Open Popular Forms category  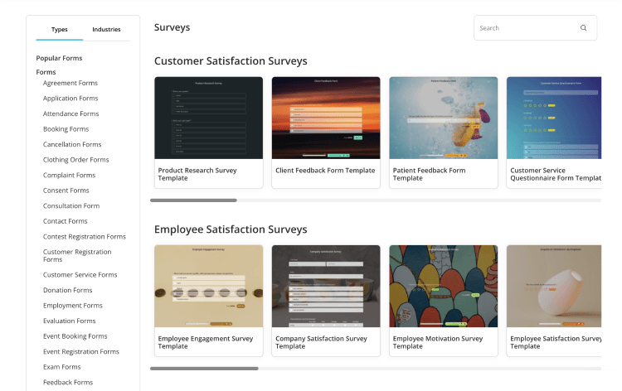pyautogui.click(x=59, y=58)
